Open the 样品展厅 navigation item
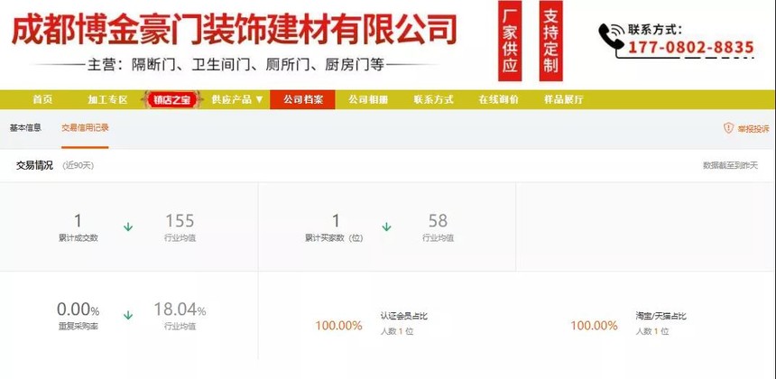Screen dimensions: 776x379 coord(564,99)
